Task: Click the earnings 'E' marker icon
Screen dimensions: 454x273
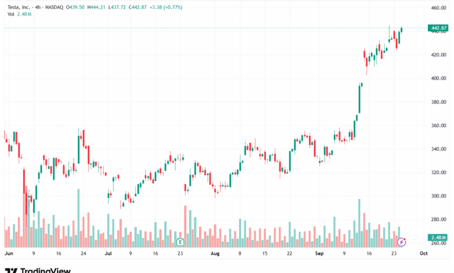Action: pos(180,241)
